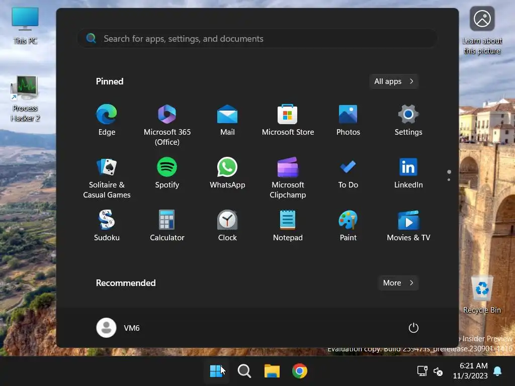Open Notepad
The image size is (515, 386).
288,226
